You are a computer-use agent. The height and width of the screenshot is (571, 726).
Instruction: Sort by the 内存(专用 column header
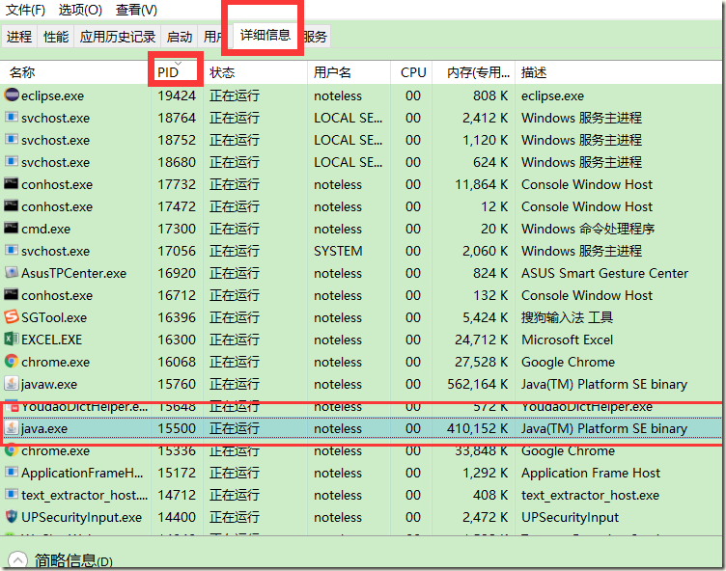473,72
